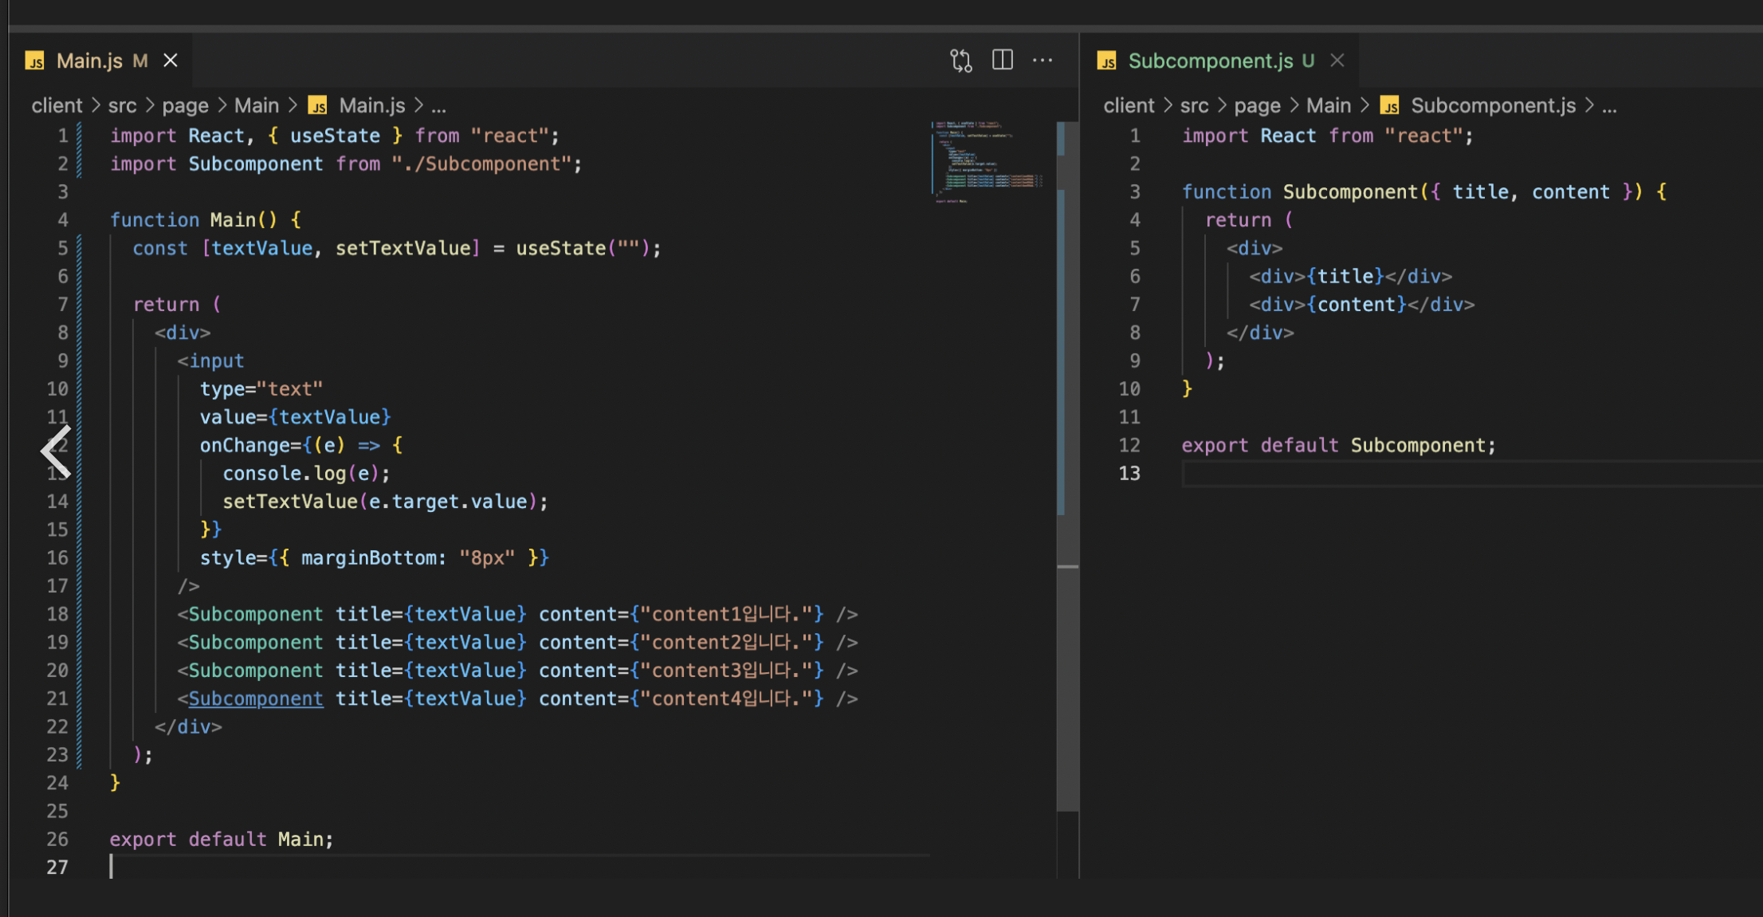The width and height of the screenshot is (1763, 917).
Task: Expand 'Main' breadcrumb in right editor
Action: [1328, 105]
